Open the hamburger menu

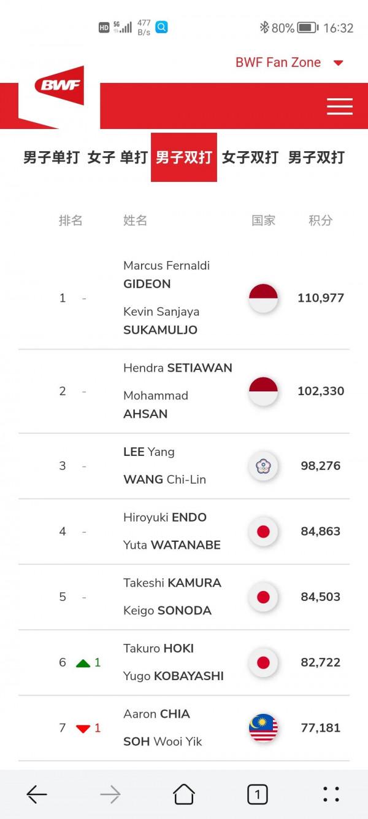pos(339,106)
